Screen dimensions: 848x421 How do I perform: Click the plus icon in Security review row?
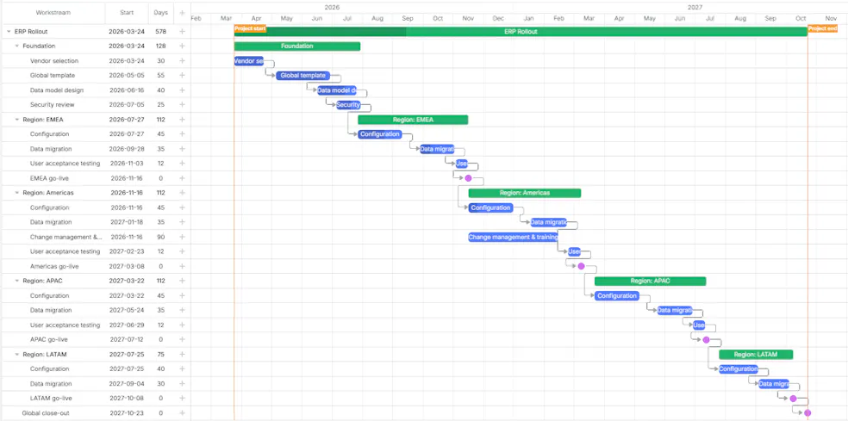(x=182, y=105)
